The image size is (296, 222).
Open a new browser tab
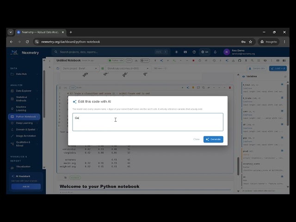[x=71, y=32]
